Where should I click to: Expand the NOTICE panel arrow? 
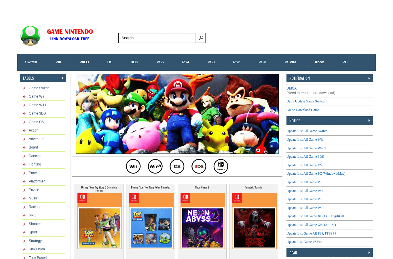click(369, 121)
